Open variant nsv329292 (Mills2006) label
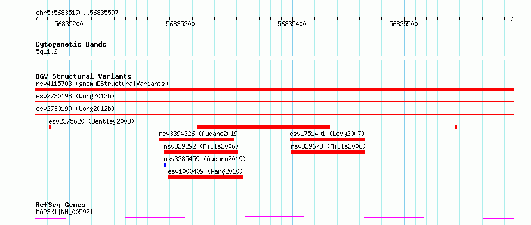The height and width of the screenshot is (225, 531). pos(201,146)
